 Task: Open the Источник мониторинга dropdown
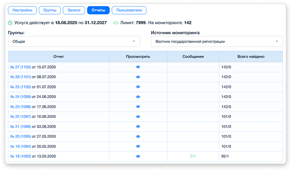coord(217,41)
